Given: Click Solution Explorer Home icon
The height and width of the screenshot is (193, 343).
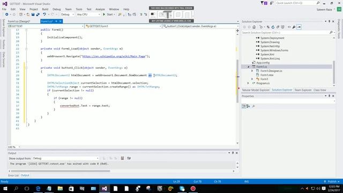Looking at the screenshot, I should (x=254, y=27).
